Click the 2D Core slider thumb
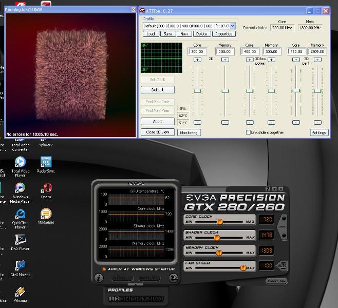Screen dimensions: 338x308 point(197,91)
